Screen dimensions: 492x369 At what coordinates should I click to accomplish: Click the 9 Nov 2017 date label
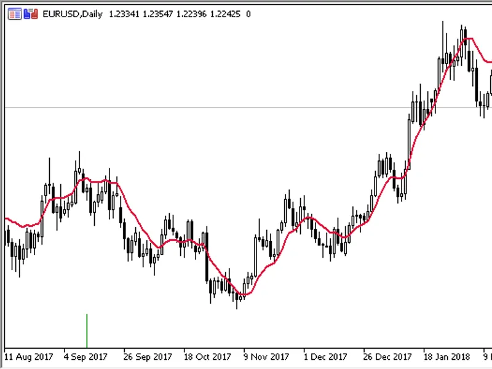(x=266, y=357)
